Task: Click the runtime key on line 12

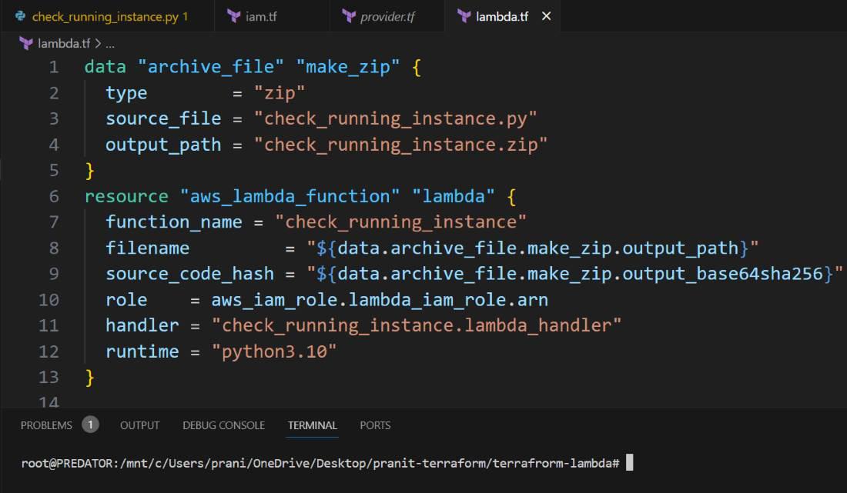Action: (142, 351)
